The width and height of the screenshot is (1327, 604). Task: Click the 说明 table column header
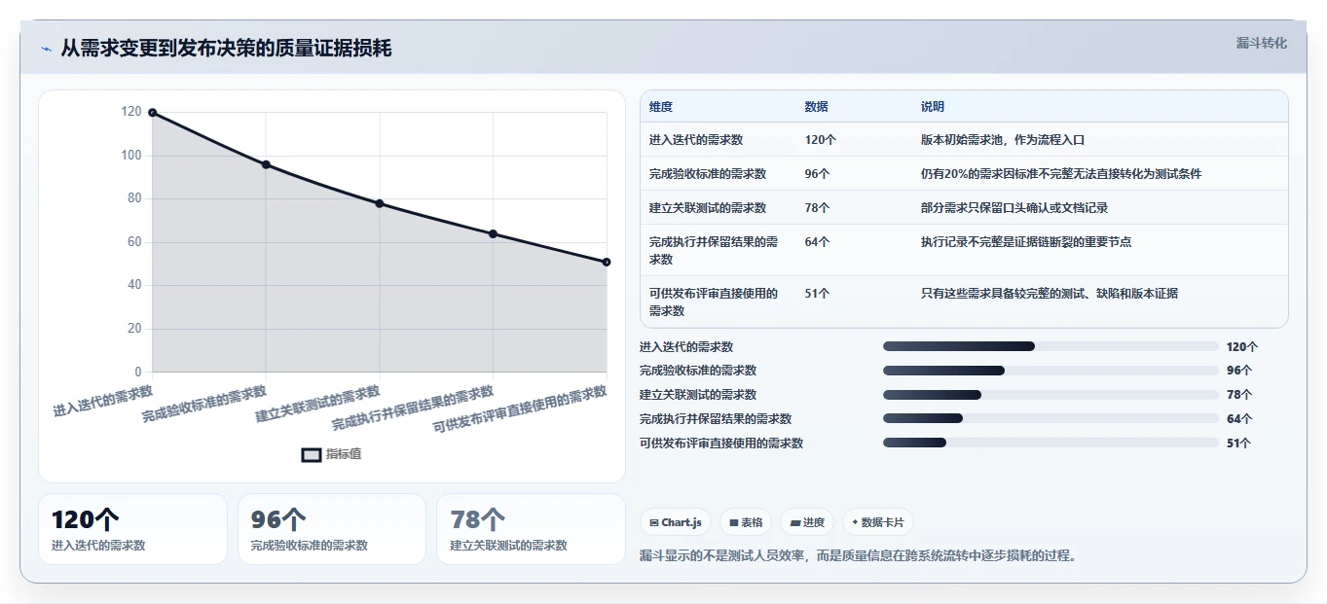(933, 107)
